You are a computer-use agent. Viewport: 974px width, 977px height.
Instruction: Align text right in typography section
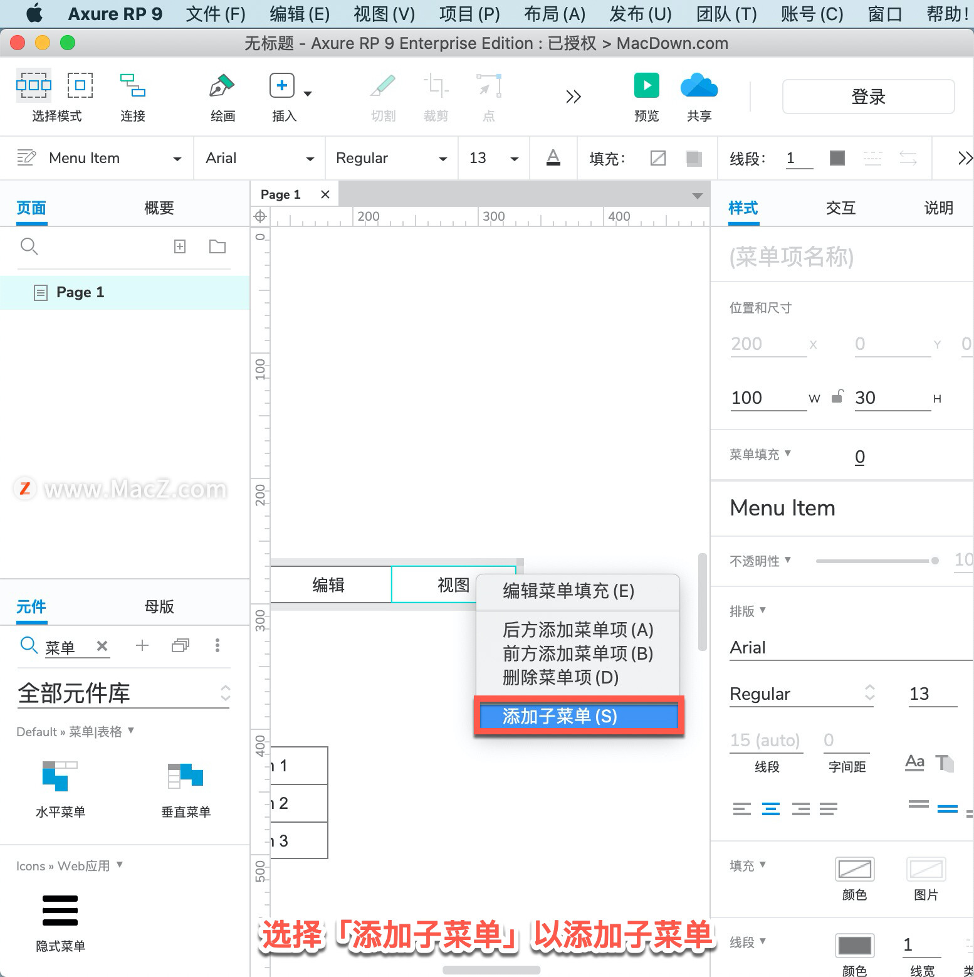pos(800,809)
